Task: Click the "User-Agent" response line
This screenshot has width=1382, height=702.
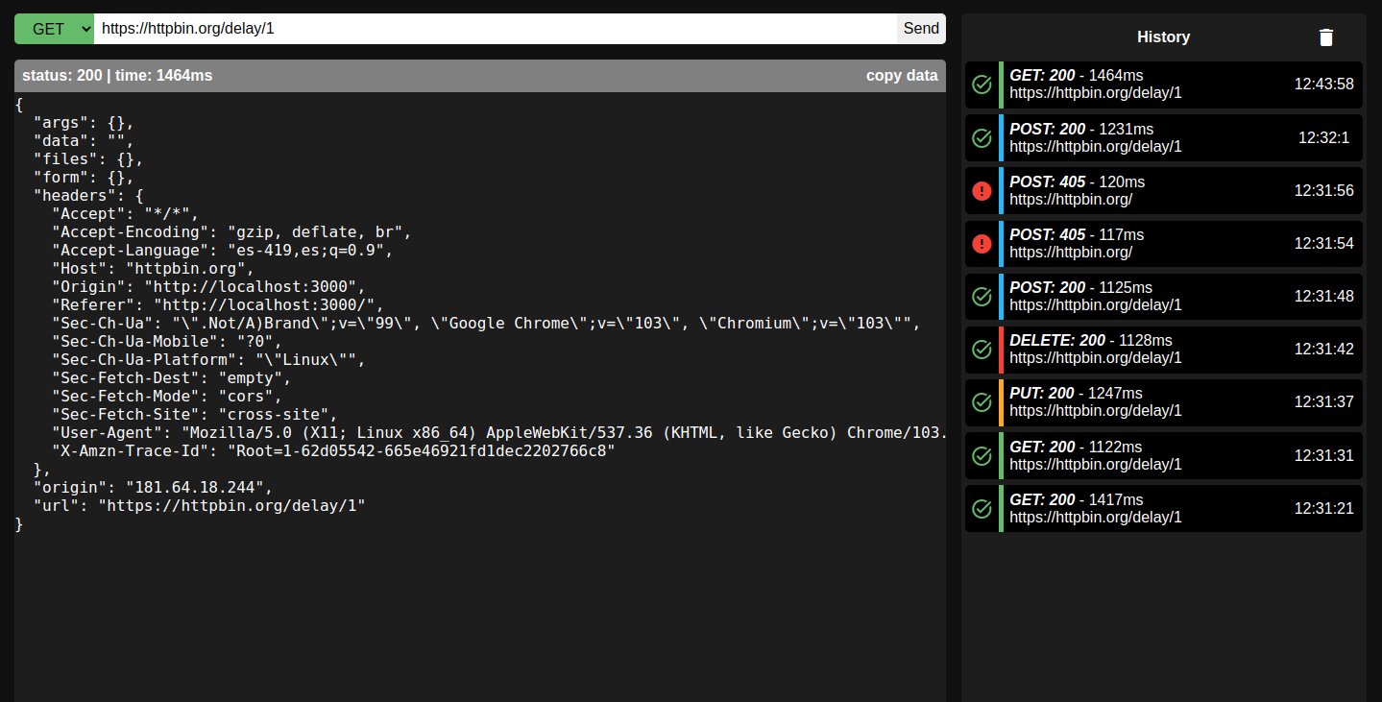Action: coord(498,433)
